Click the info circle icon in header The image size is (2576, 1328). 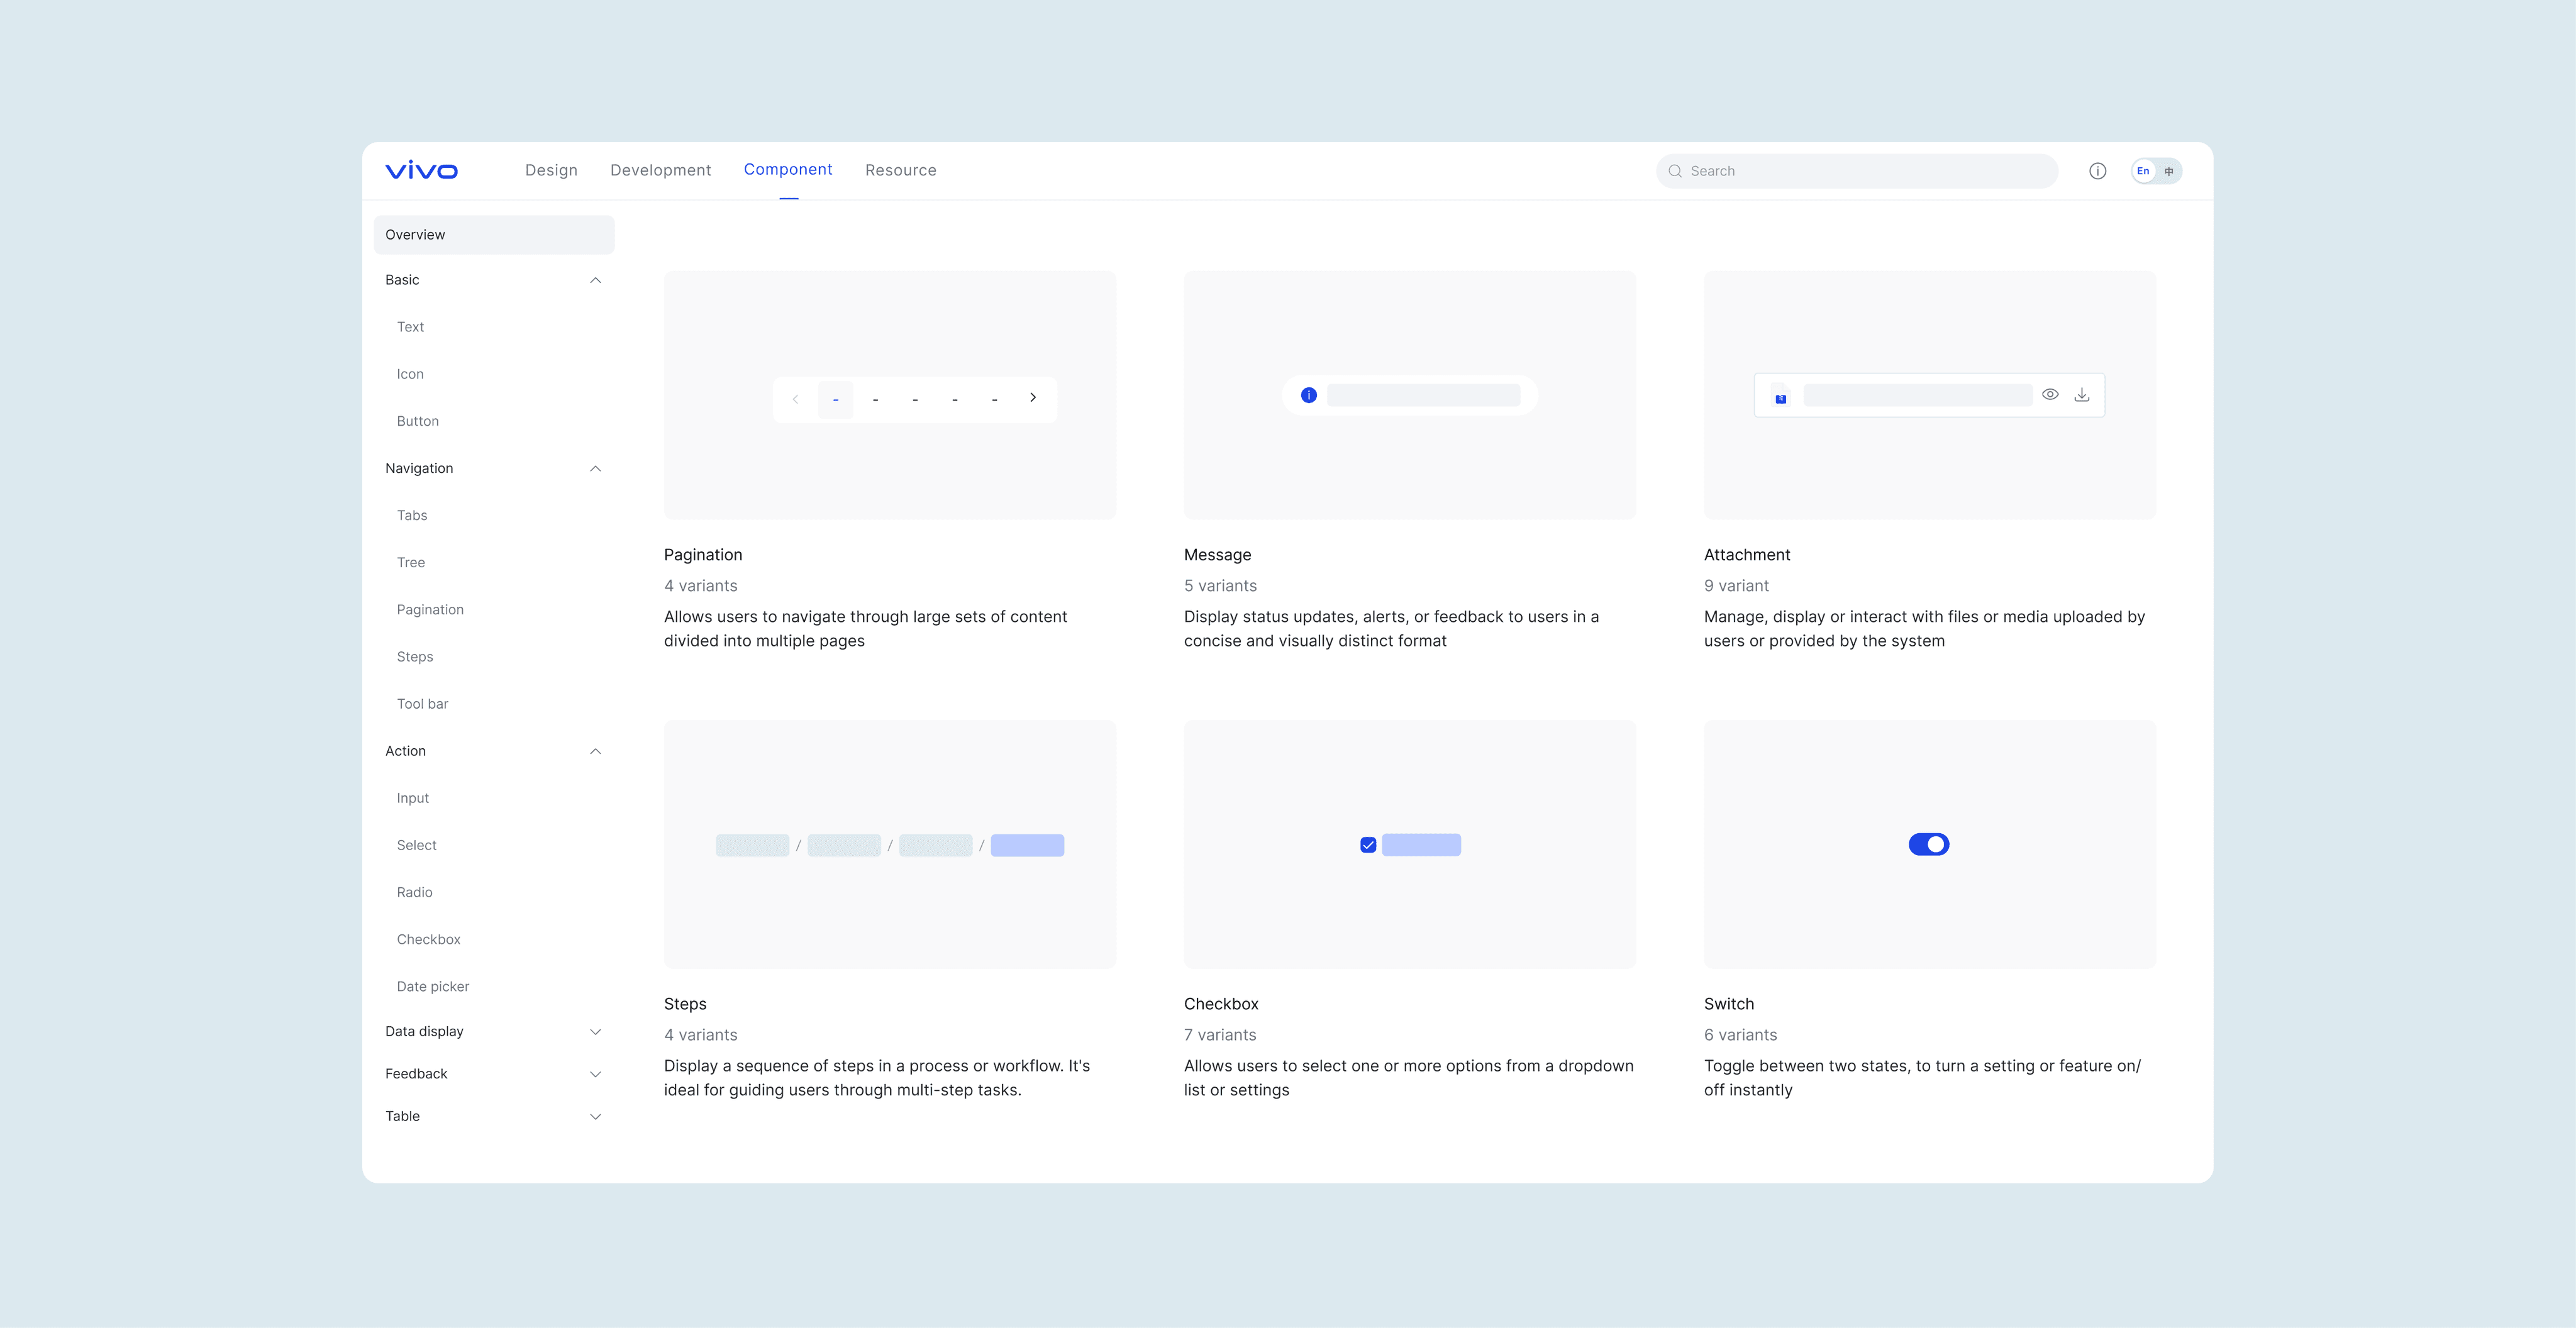(x=2097, y=171)
